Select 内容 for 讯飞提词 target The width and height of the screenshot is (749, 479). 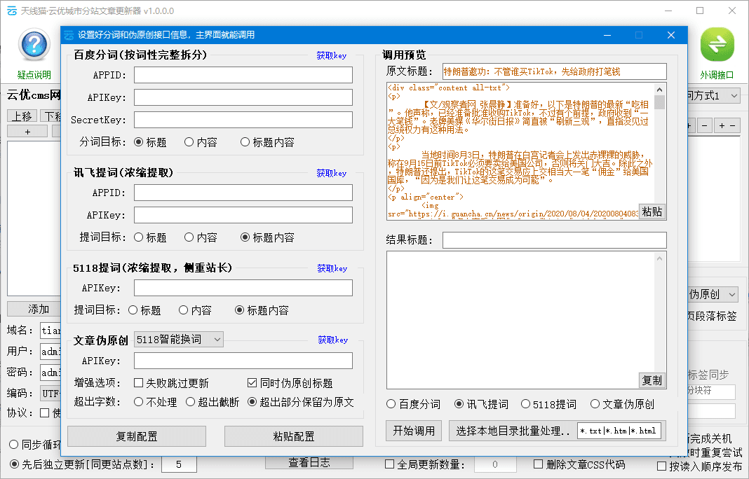tap(189, 237)
